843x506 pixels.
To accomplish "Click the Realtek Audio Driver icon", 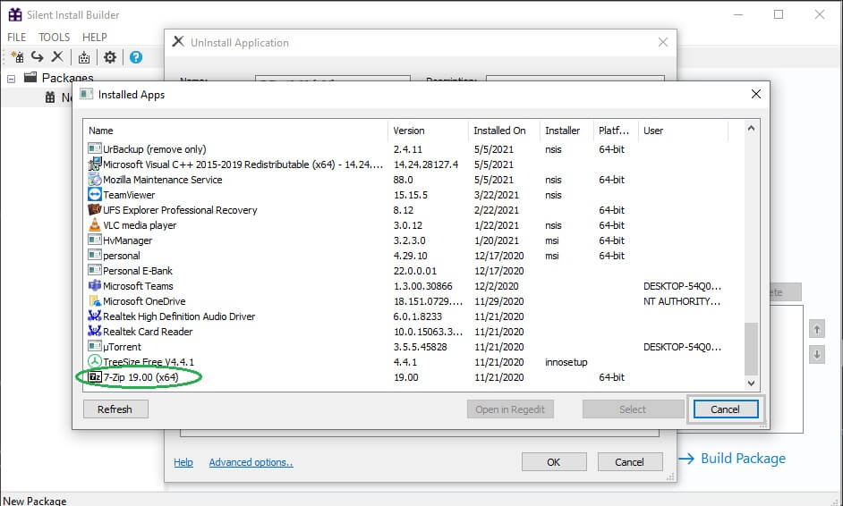I will (95, 316).
